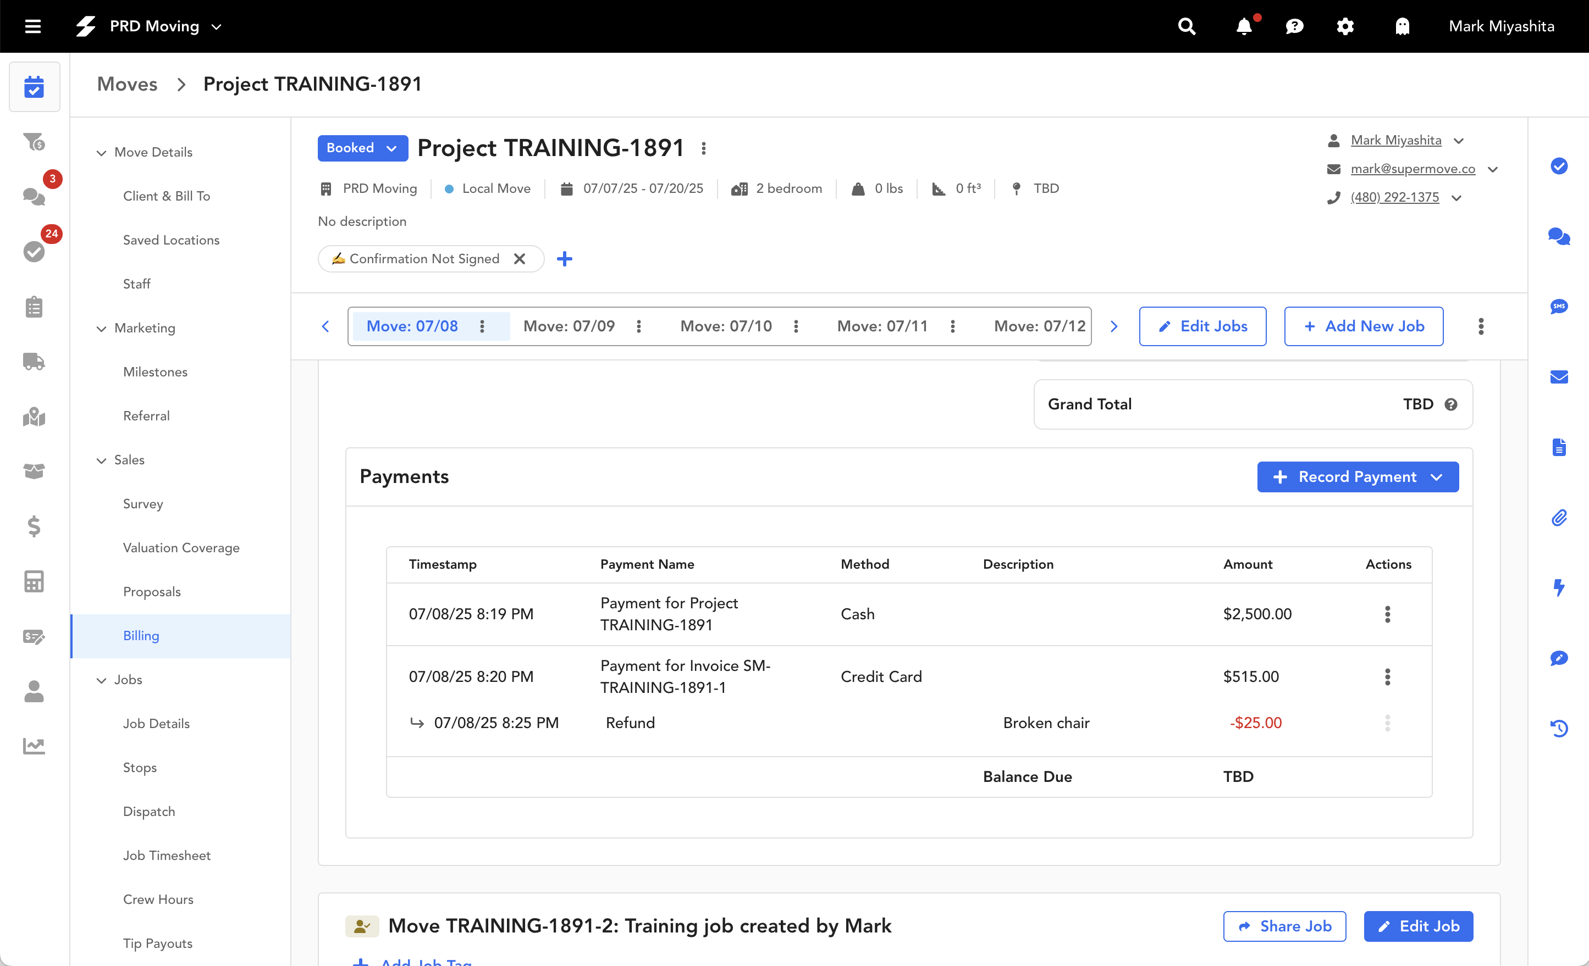
Task: Open the truck icon in left navigation
Action: tap(34, 362)
